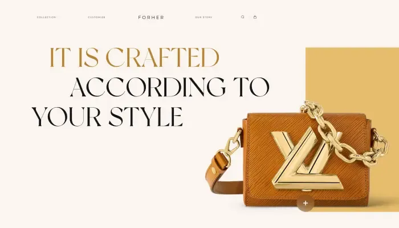Screen dimensions: 399x228
Task: Go to the Our Story page
Action: [203, 17]
